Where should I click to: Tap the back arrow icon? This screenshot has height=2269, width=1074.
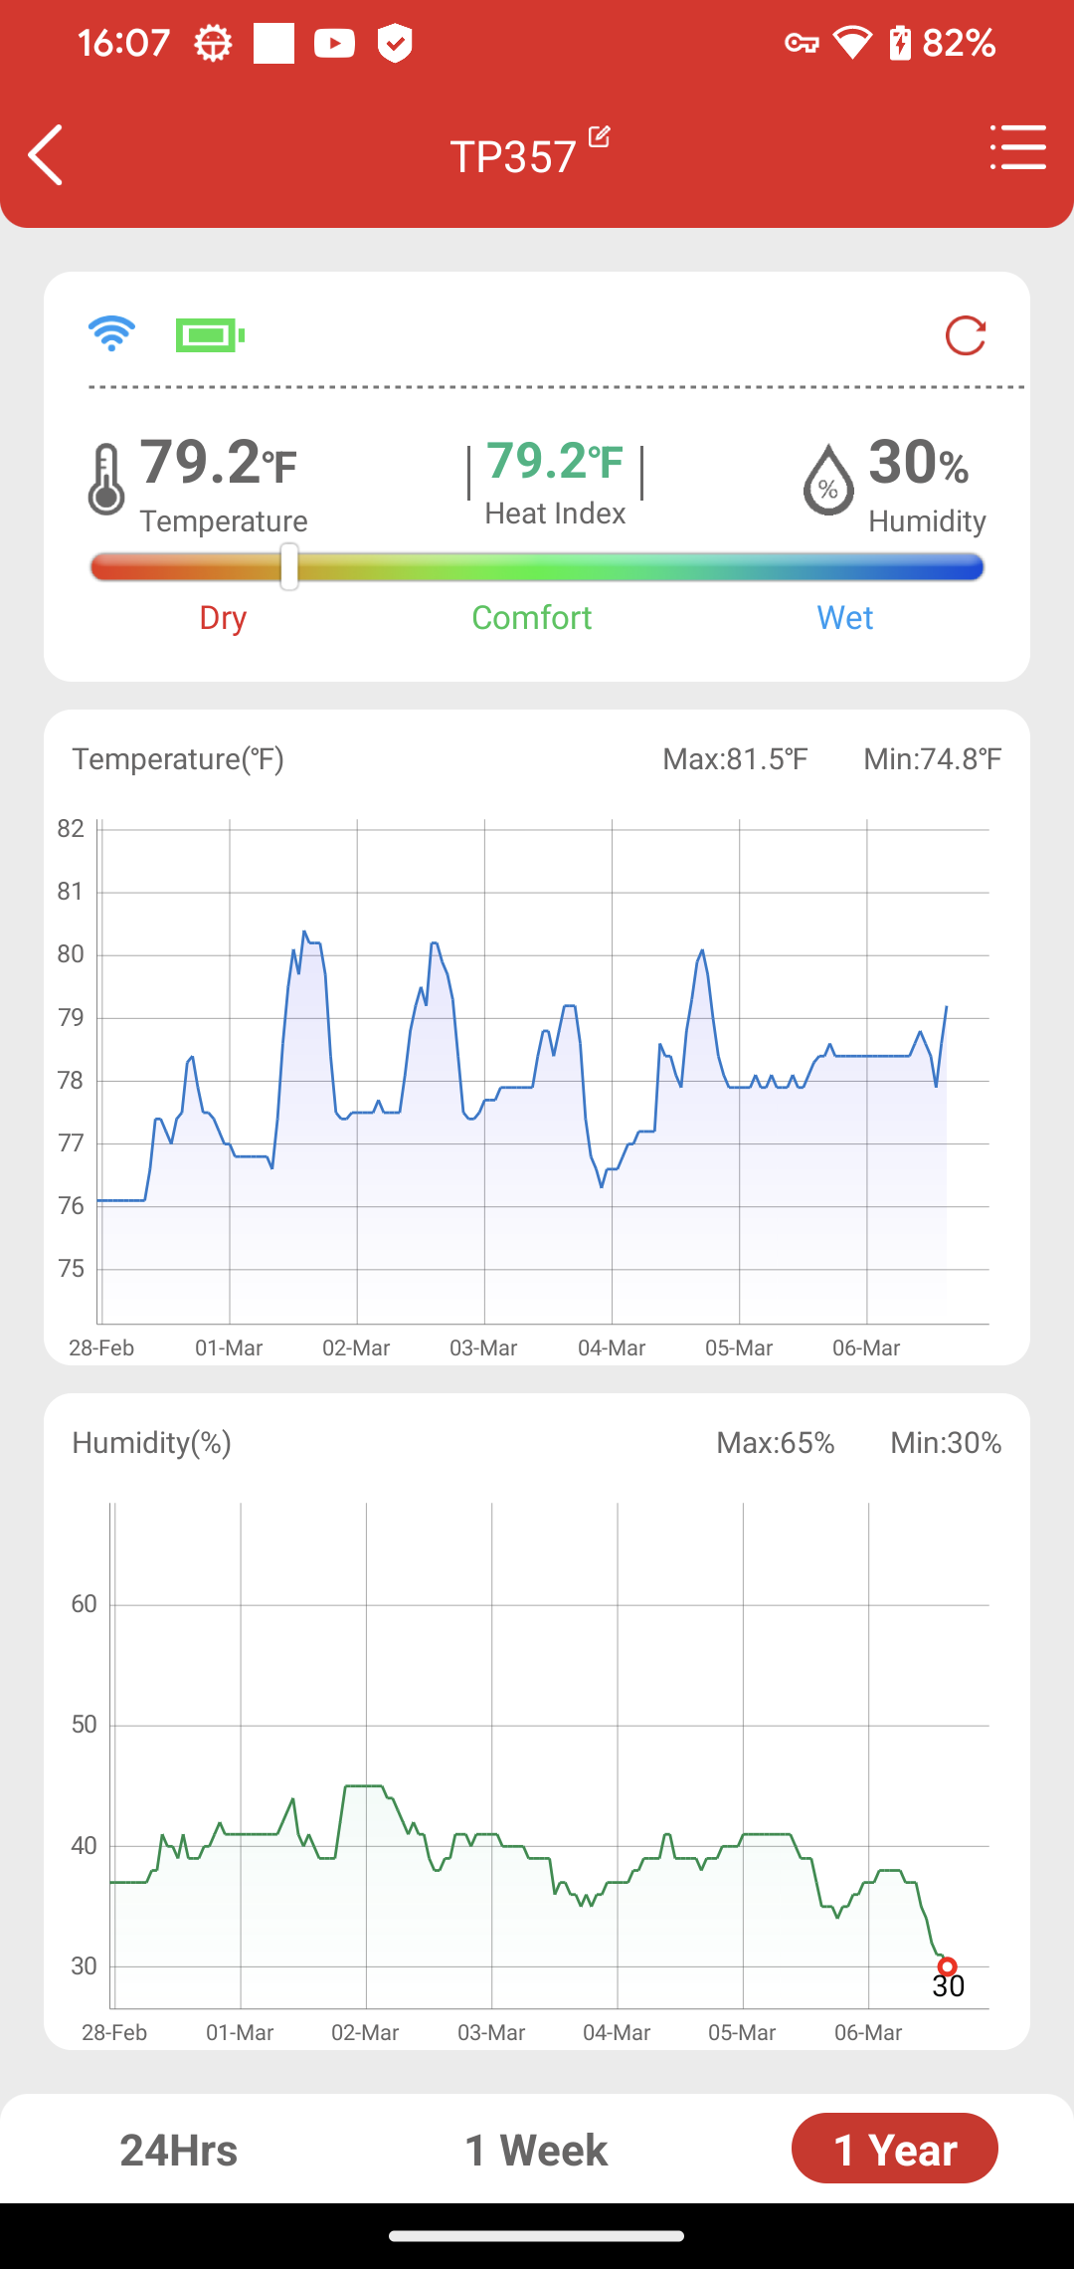[46, 154]
